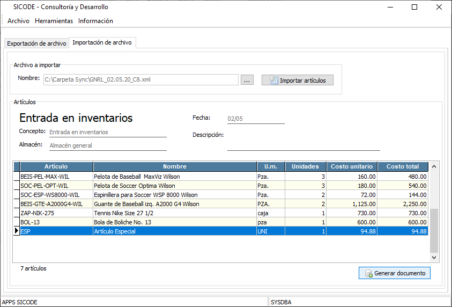The width and height of the screenshot is (452, 307).
Task: Click the file path Nombre field
Action: pos(140,79)
